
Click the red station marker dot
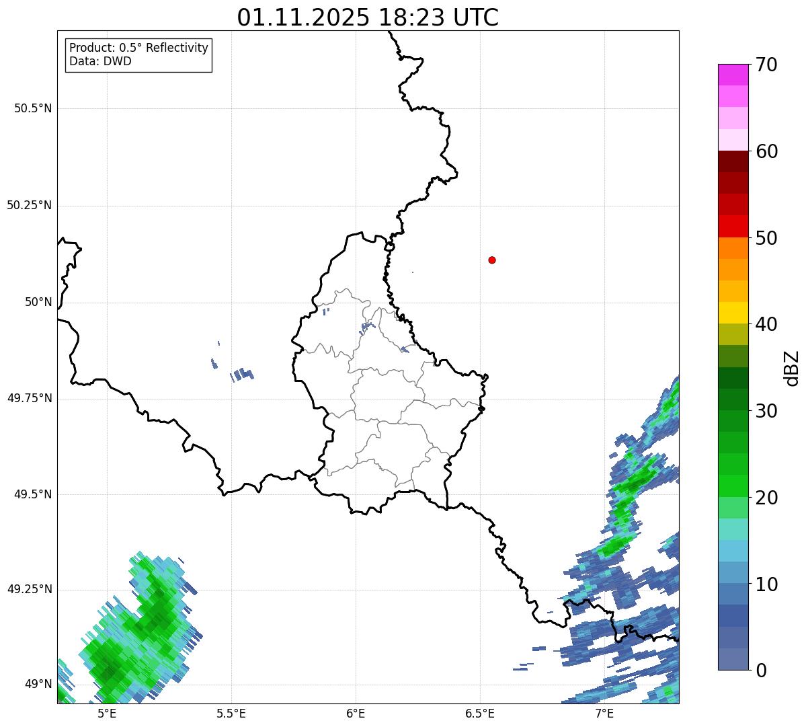[492, 260]
